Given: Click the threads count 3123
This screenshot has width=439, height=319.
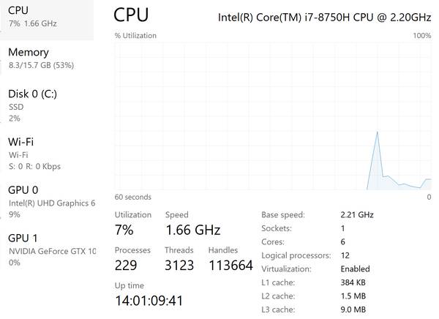Looking at the screenshot, I should 179,265.
